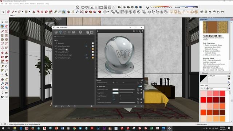Viewport: 233px width, 131px height.
Task: Click the V-Ray material preview sphere
Action: 120,55
